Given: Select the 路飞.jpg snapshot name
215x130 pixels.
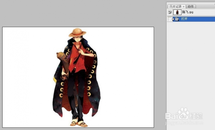Looking at the screenshot, I should (x=188, y=12).
